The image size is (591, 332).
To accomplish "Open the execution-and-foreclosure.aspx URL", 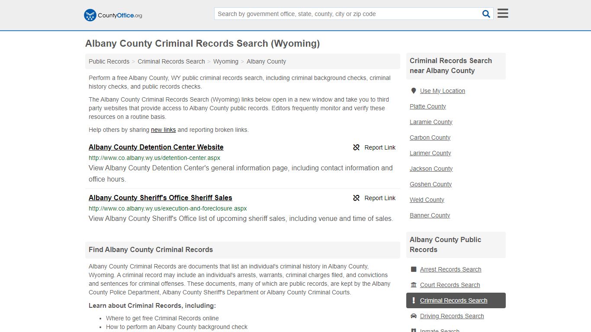I will tap(168, 208).
